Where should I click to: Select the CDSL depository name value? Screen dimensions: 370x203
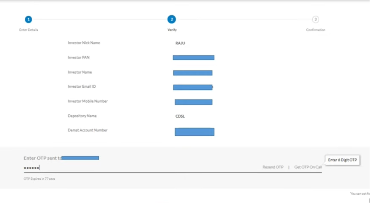pyautogui.click(x=180, y=116)
